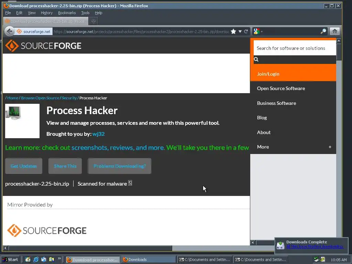Click the system tray network icon
Screen dimensions: 352x264
point(317,260)
